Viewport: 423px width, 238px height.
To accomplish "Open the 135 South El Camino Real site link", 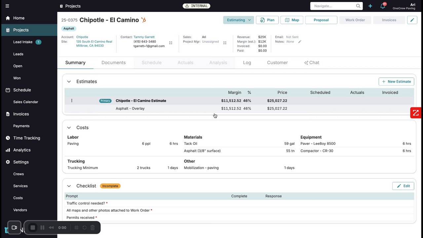I will (94, 44).
